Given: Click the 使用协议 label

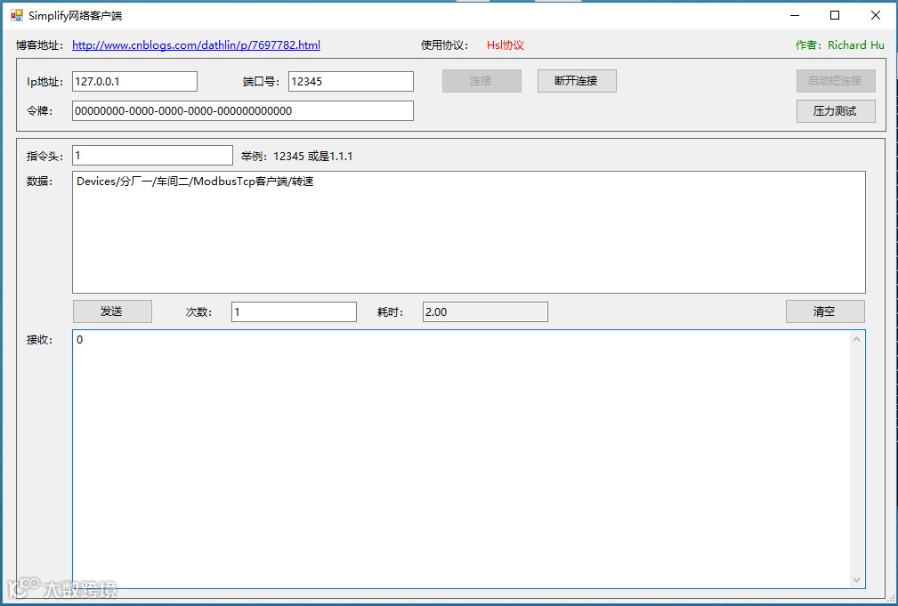Looking at the screenshot, I should pos(444,45).
